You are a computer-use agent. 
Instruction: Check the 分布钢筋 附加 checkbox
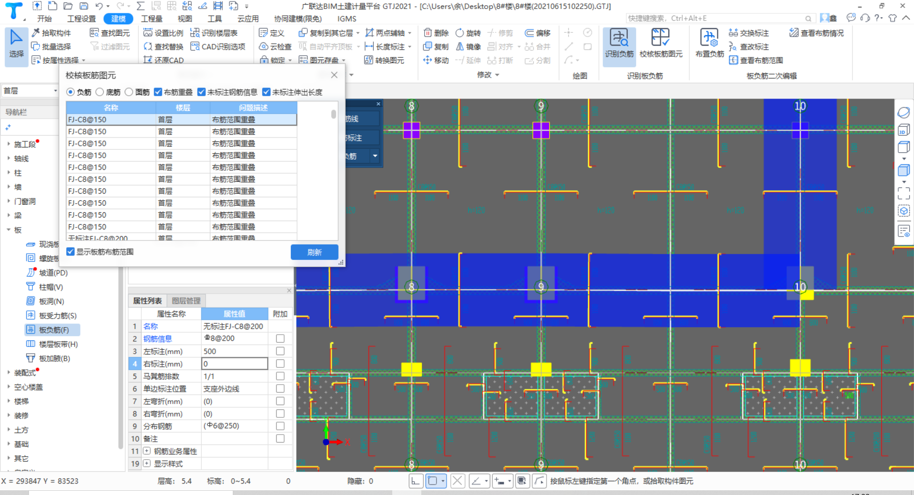(x=280, y=426)
